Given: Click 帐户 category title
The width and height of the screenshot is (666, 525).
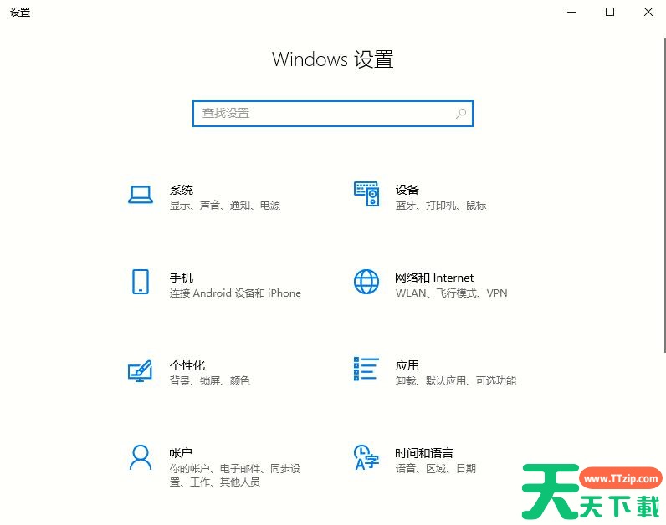Looking at the screenshot, I should point(181,453).
